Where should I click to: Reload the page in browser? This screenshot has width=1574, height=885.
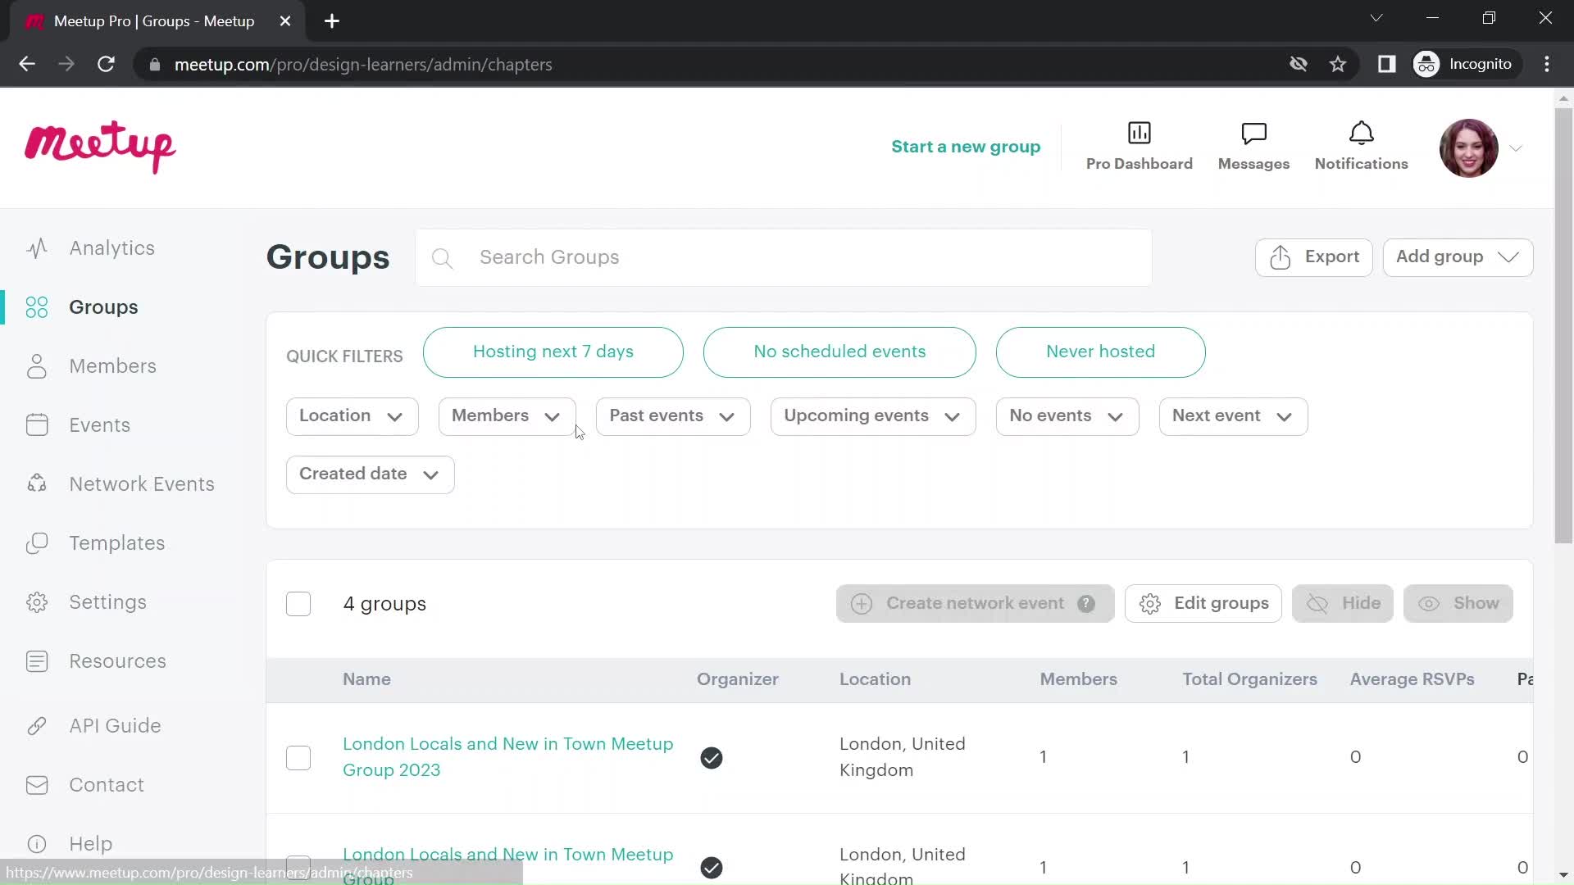point(106,64)
